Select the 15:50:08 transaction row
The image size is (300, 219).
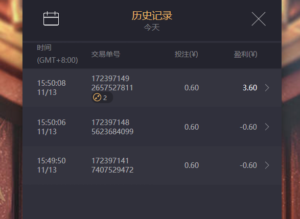[x=152, y=88]
